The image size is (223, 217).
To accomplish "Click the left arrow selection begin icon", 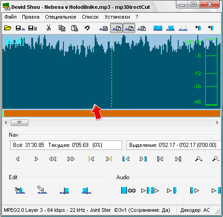I will tap(198, 28).
